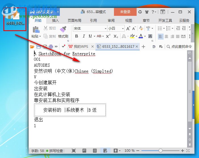Expand bulleted list style arrow
This screenshot has width=199, height=158.
click(x=164, y=28)
